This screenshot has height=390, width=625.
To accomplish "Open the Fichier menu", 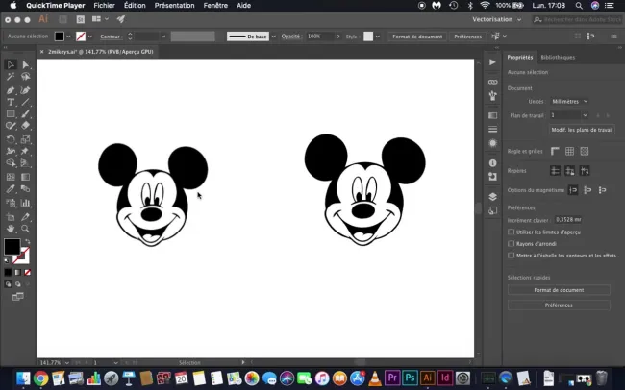I will [104, 6].
